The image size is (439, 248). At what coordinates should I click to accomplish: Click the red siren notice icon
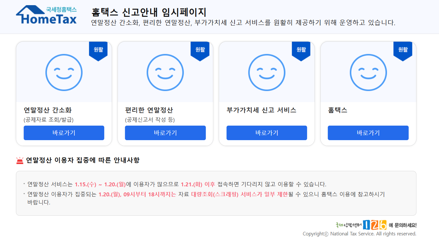(x=20, y=160)
